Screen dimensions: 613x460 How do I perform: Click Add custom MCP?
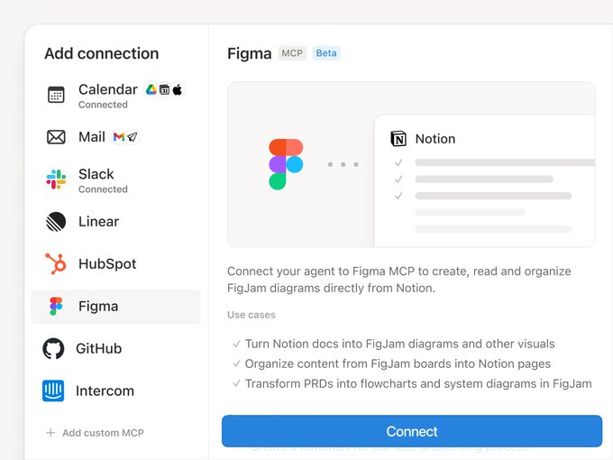(103, 433)
